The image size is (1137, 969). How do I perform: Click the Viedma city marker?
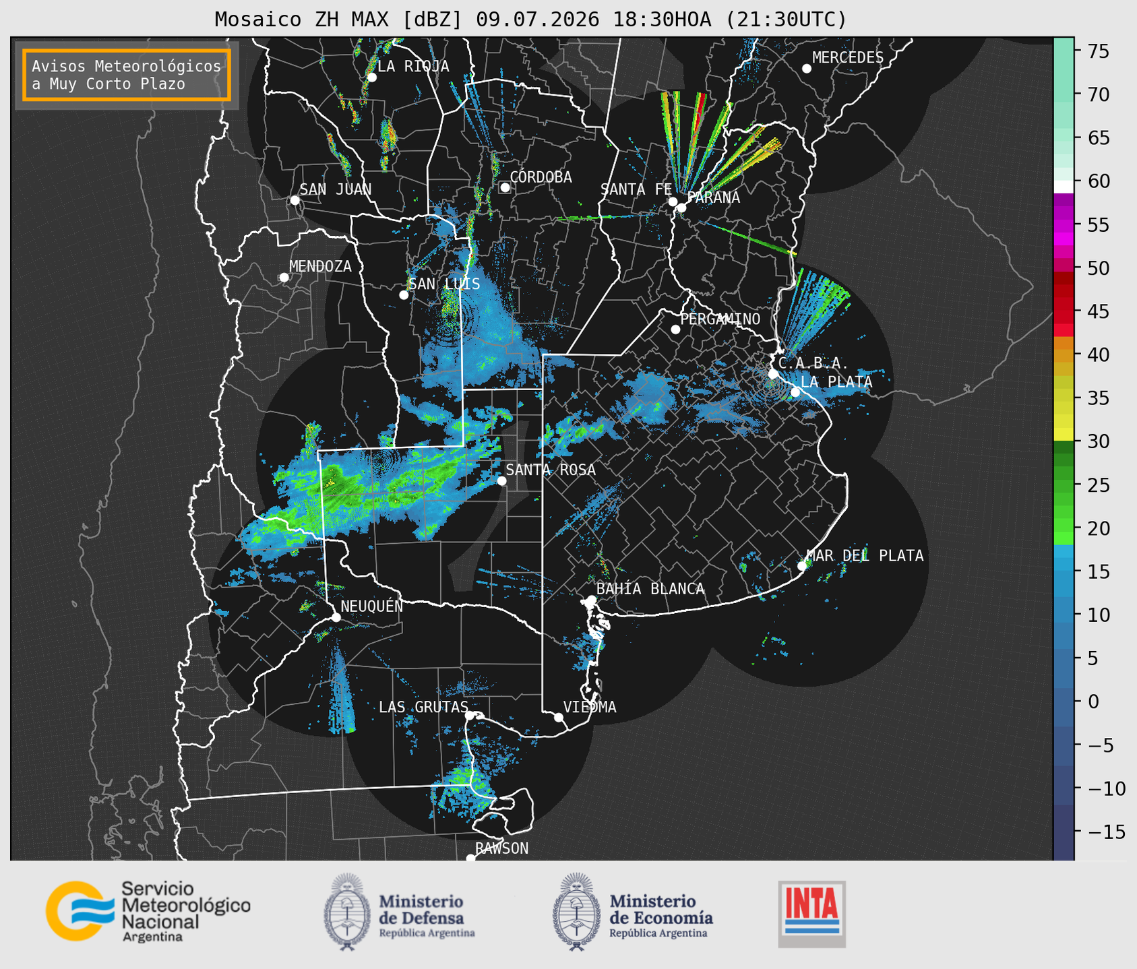[x=559, y=717]
